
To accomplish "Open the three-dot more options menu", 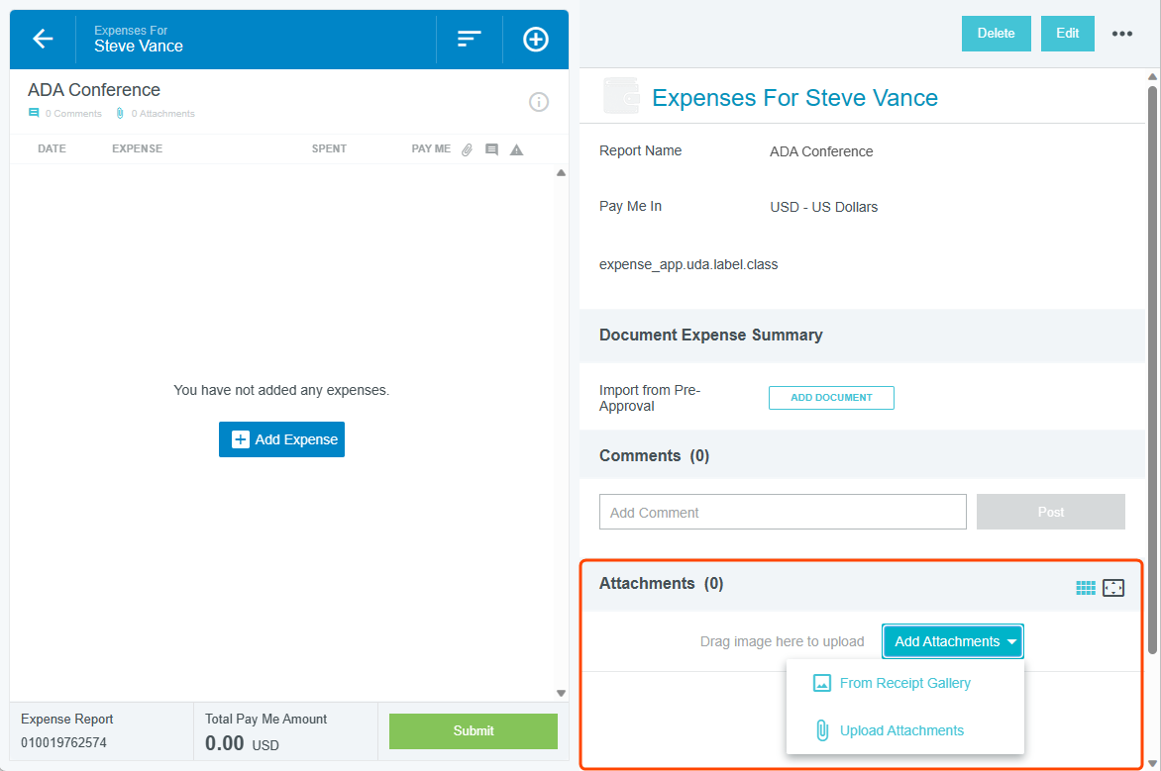I will 1121,34.
